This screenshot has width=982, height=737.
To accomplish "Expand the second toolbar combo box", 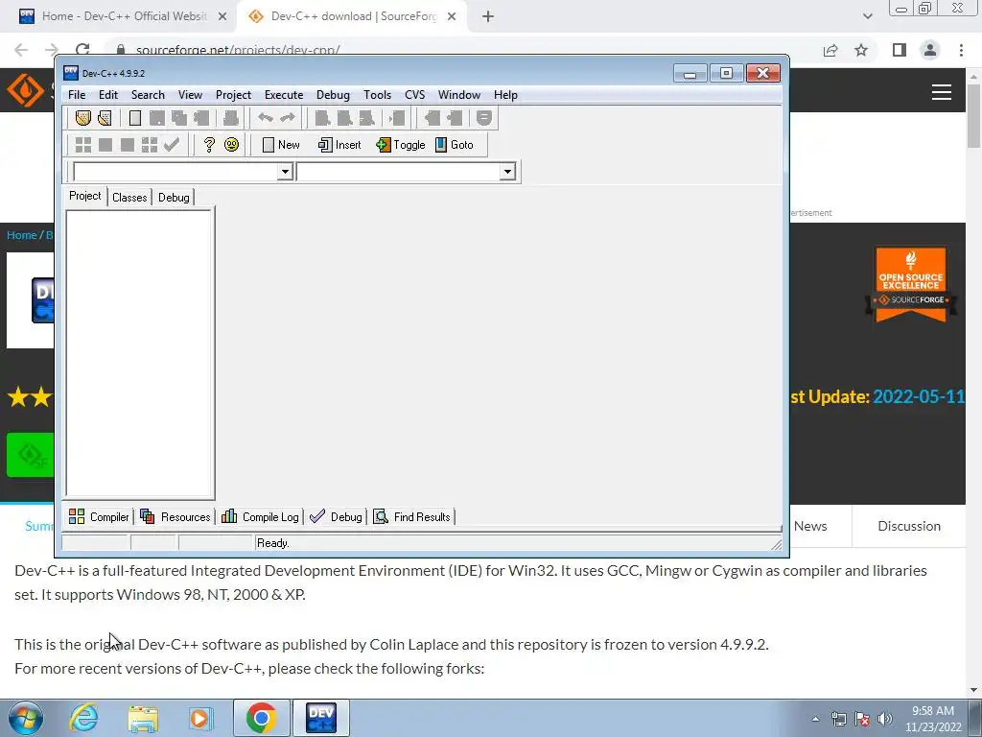I will pyautogui.click(x=507, y=171).
